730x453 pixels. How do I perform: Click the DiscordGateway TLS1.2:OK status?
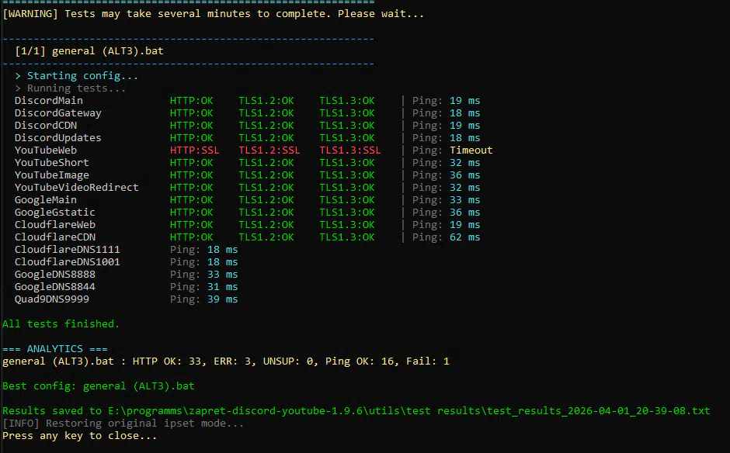tap(266, 113)
